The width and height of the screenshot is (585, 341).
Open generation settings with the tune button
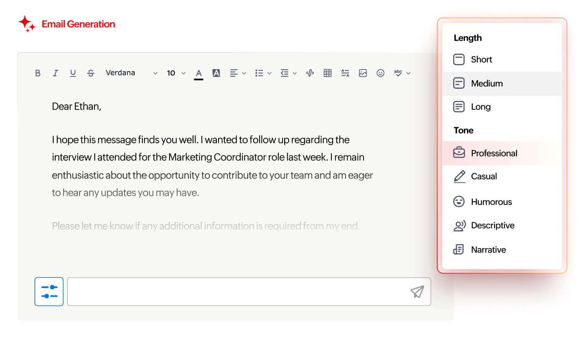[x=49, y=292]
